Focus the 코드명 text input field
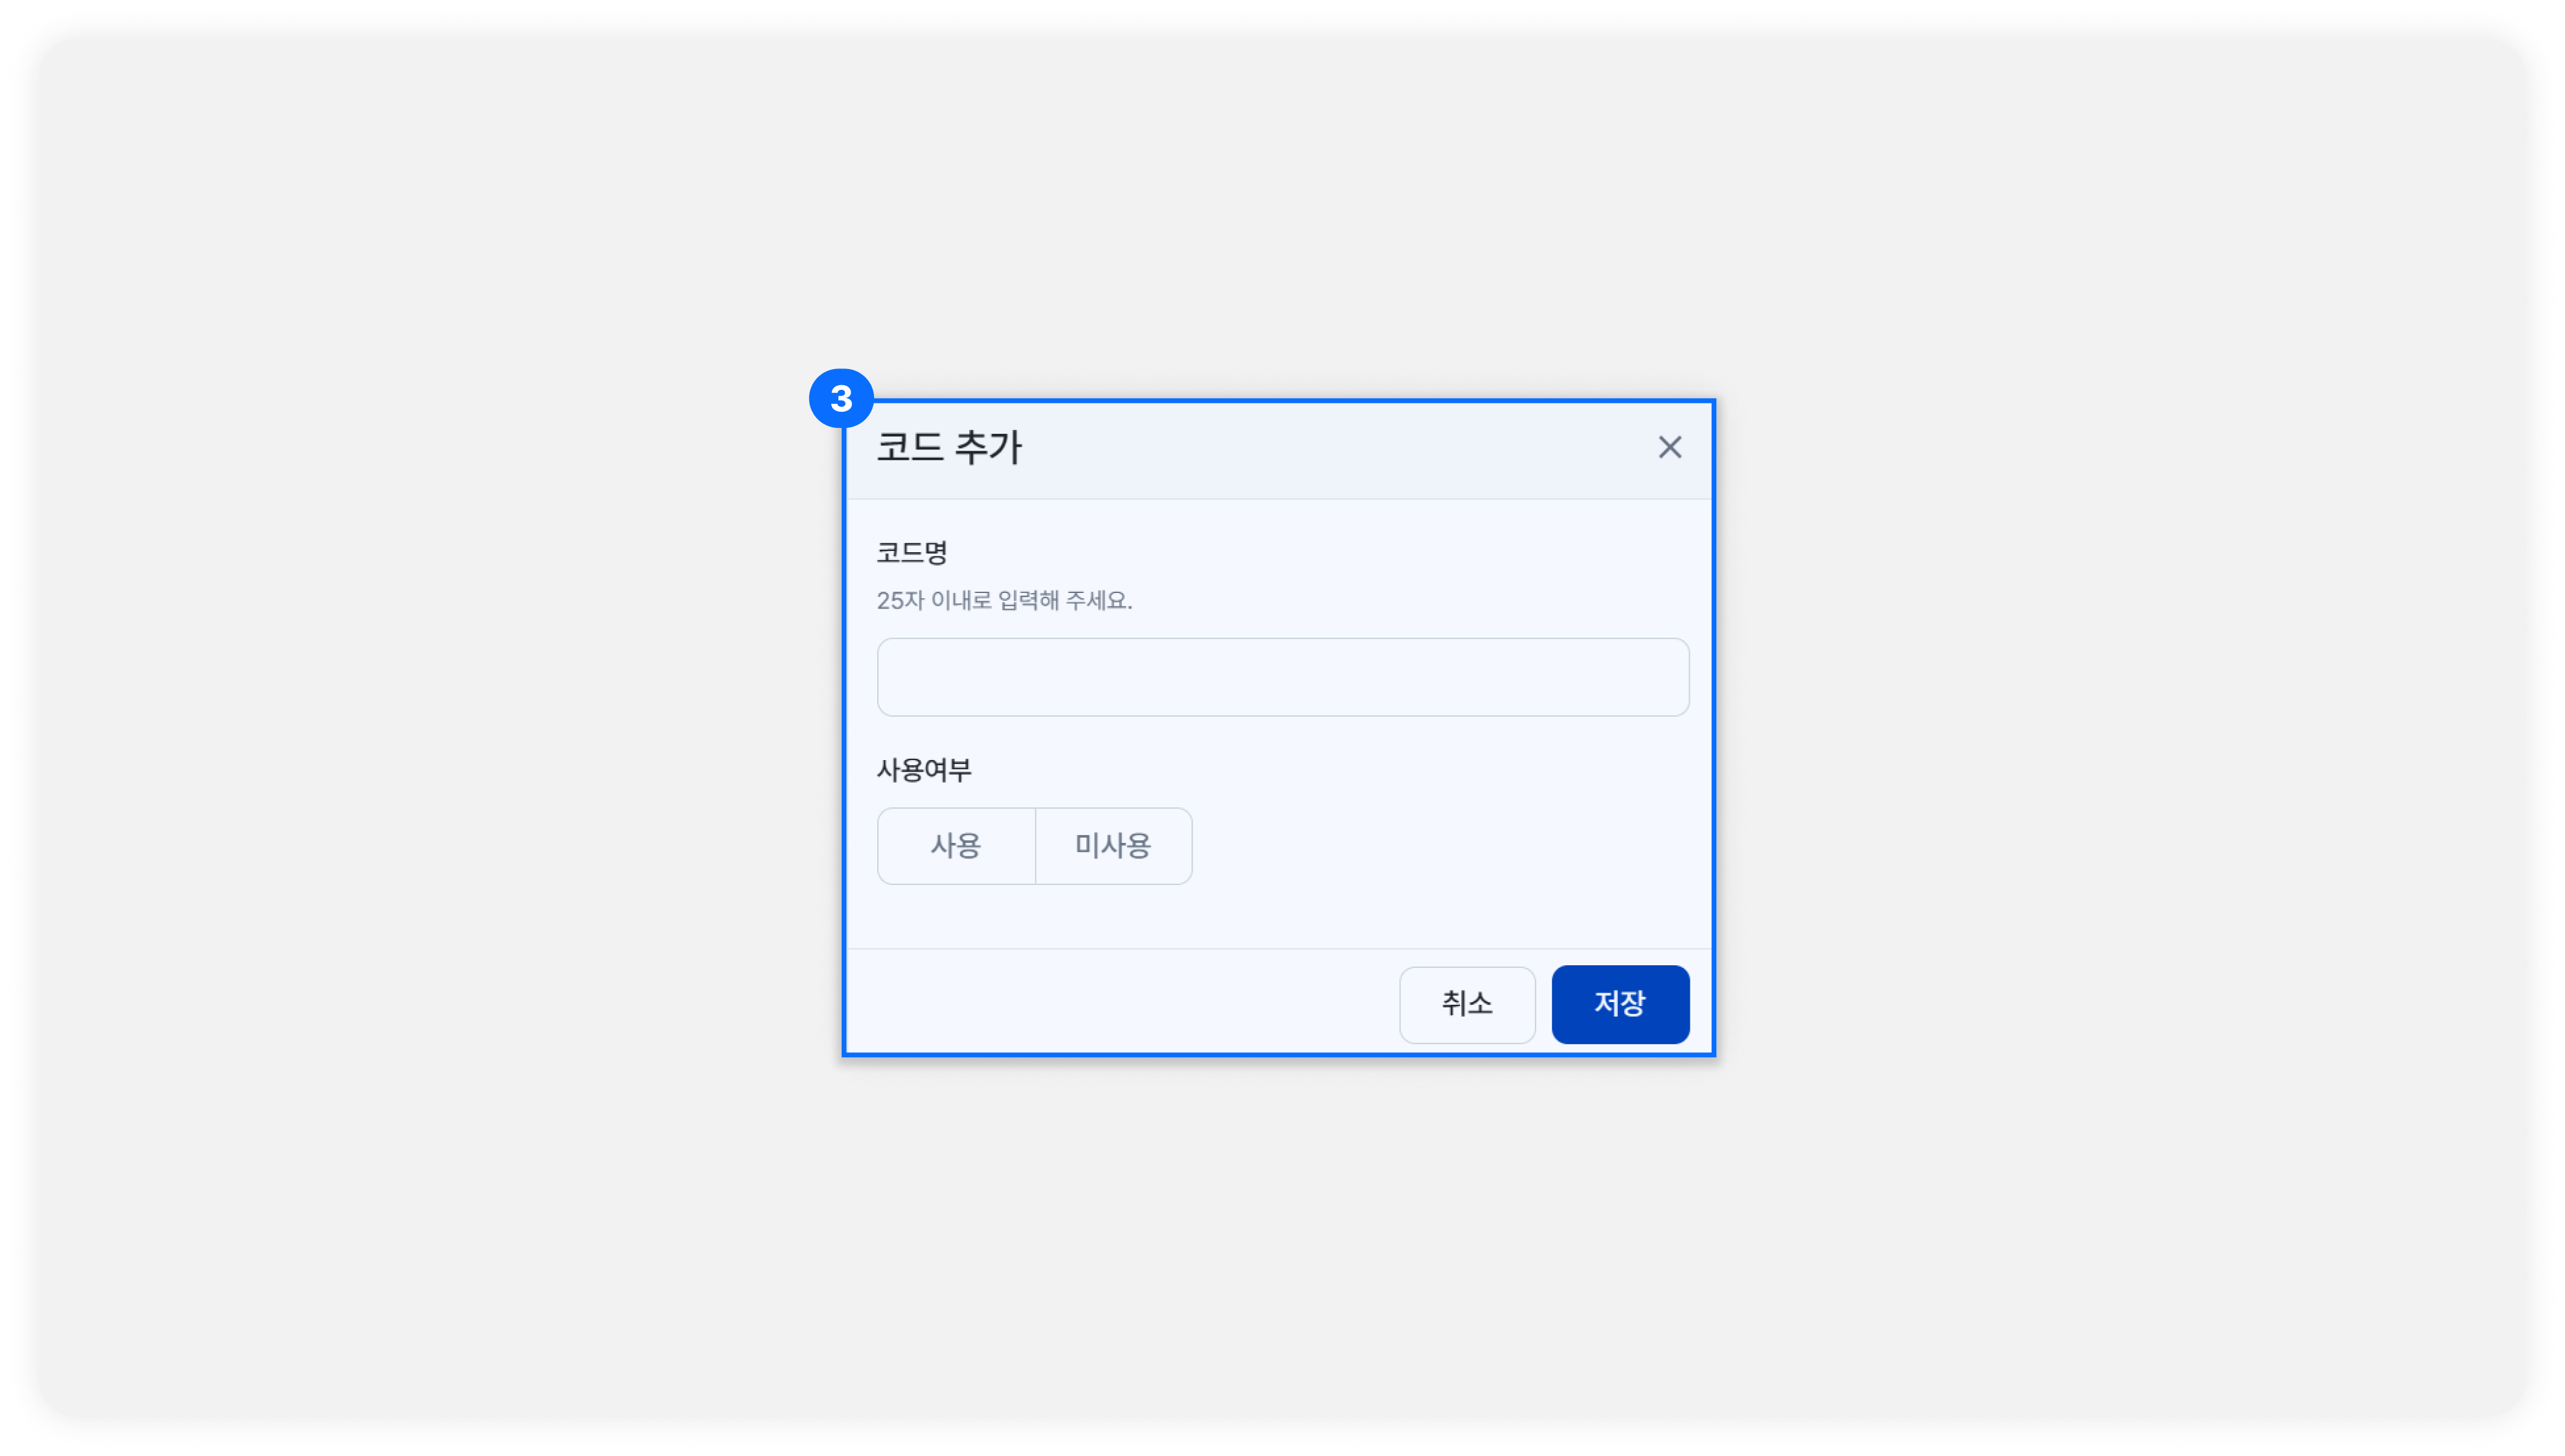 tap(1282, 677)
